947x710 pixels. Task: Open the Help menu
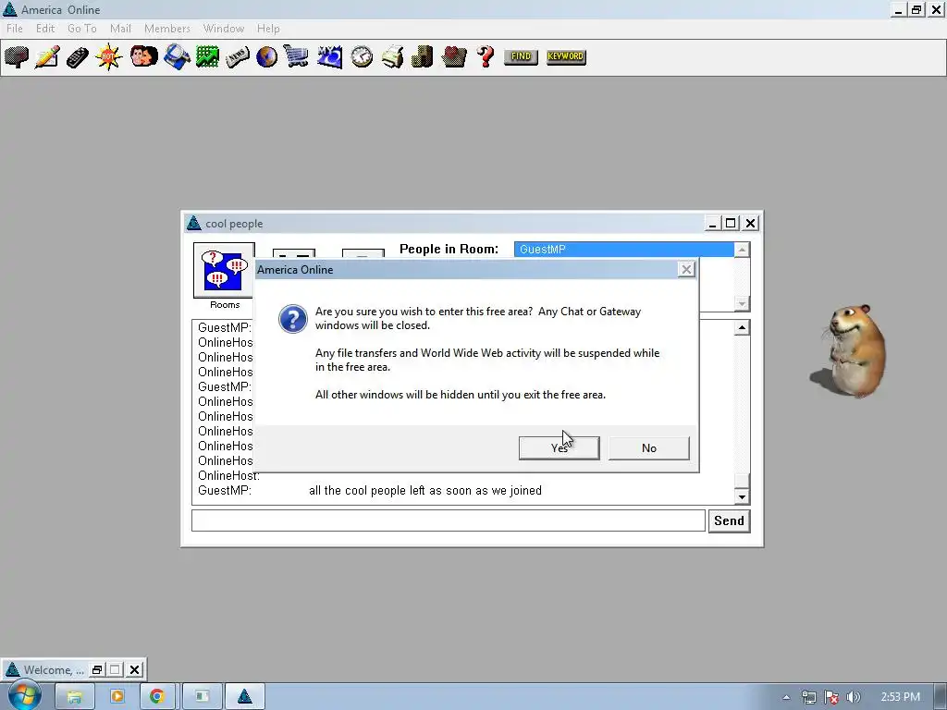coord(268,29)
